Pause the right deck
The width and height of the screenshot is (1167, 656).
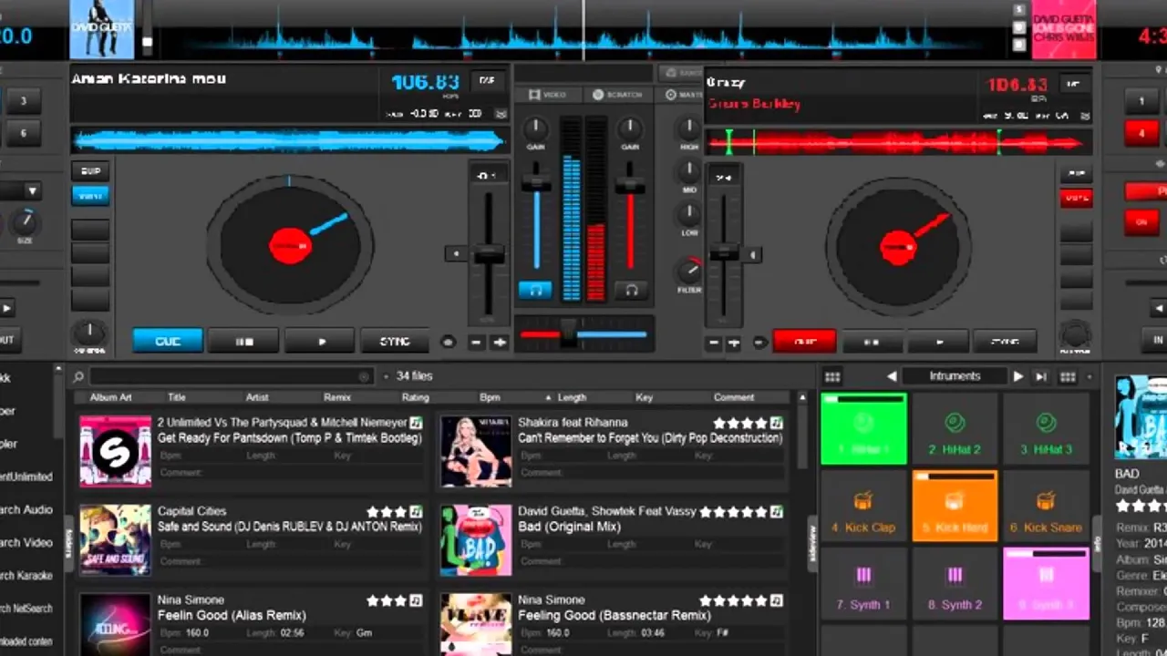(872, 342)
